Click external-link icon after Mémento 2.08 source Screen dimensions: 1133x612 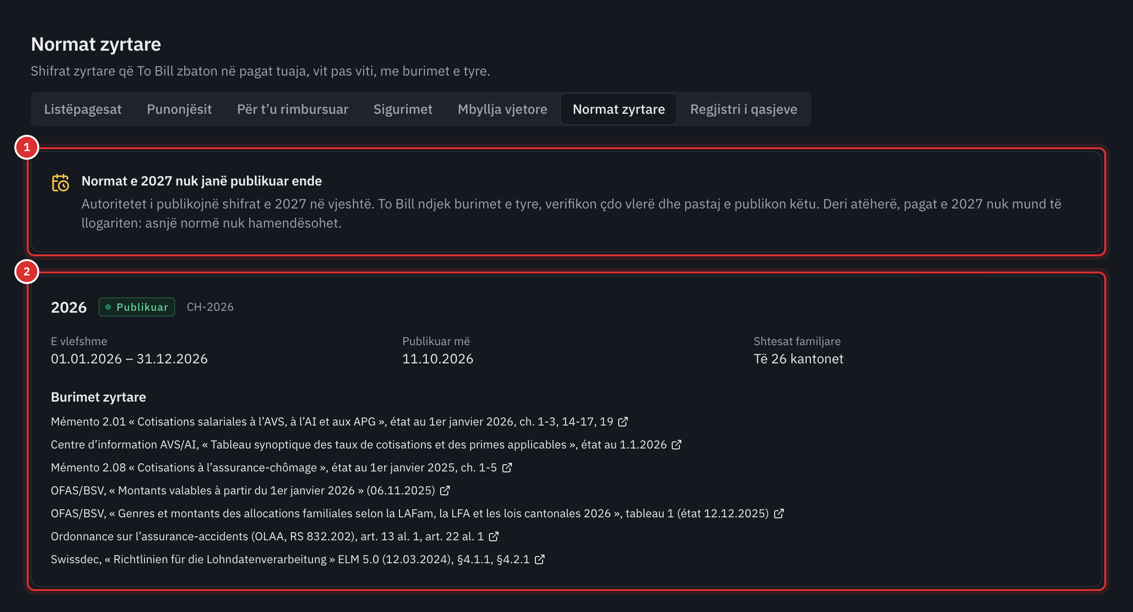click(x=507, y=468)
